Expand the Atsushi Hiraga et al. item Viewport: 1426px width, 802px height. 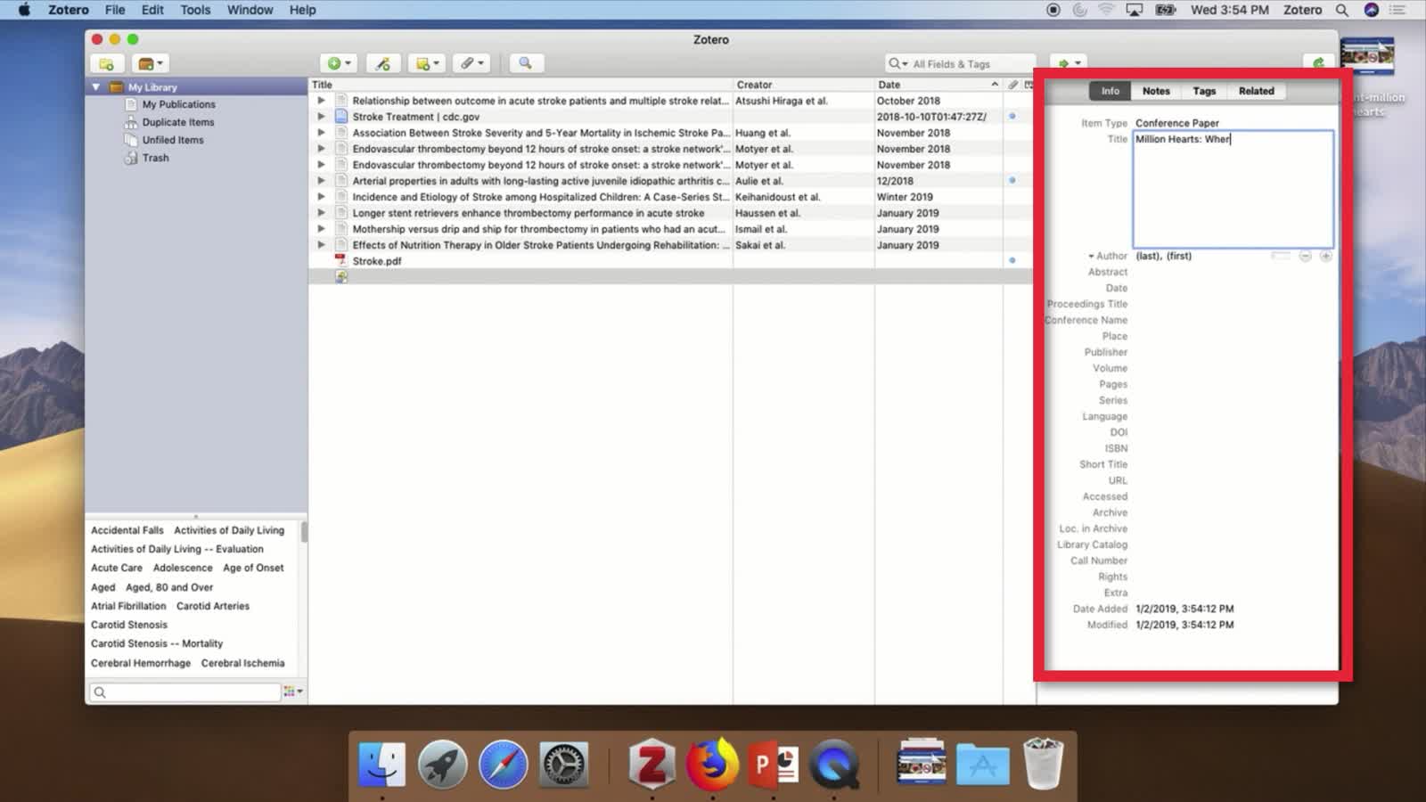321,101
